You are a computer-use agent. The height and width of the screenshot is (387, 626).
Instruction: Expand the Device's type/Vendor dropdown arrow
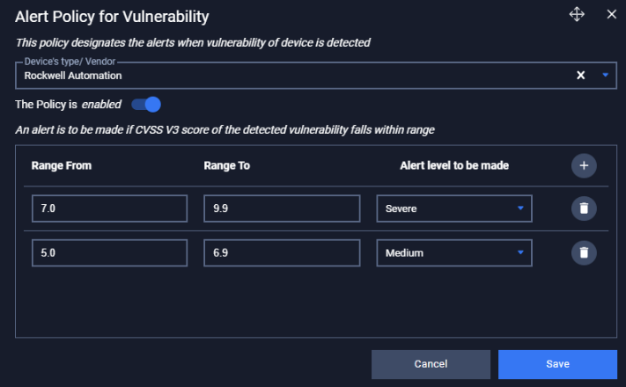pyautogui.click(x=605, y=75)
